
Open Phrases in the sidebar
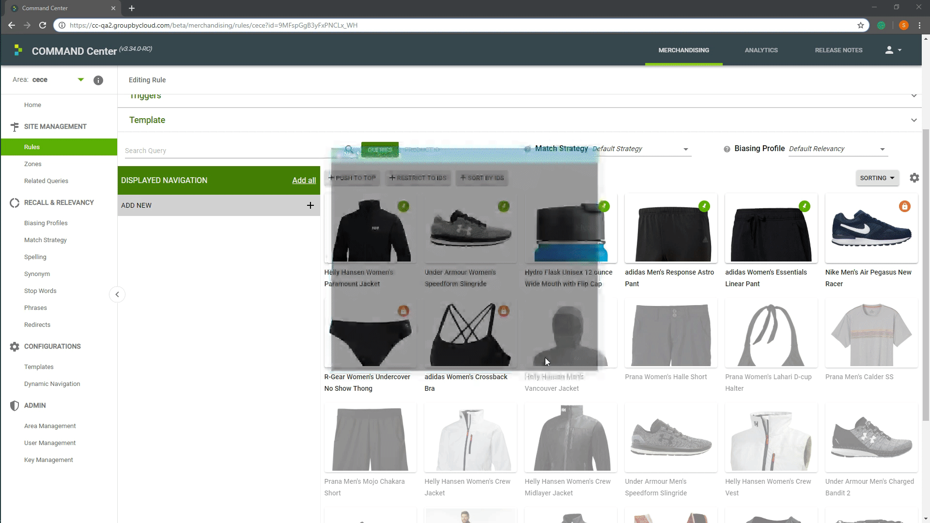(x=35, y=308)
